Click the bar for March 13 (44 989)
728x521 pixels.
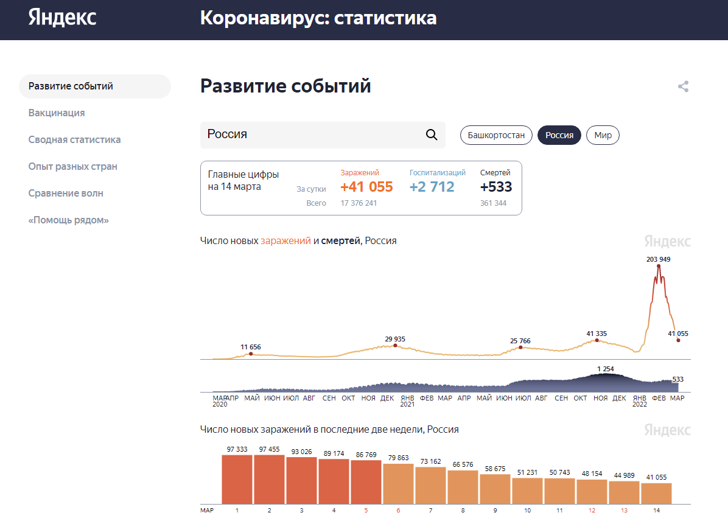(624, 492)
